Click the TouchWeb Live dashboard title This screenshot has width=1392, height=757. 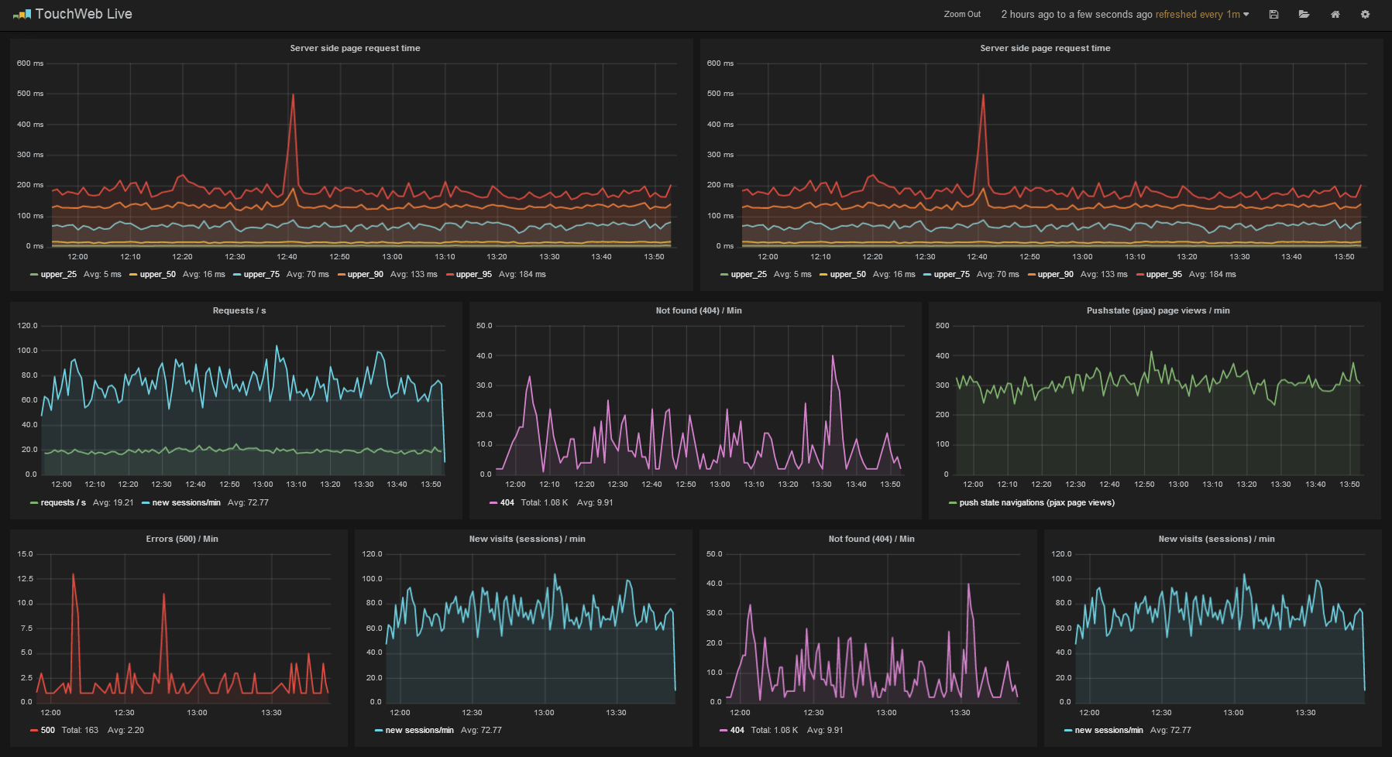84,14
